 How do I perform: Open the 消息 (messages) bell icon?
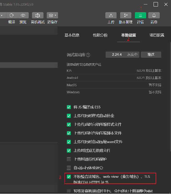154,15
